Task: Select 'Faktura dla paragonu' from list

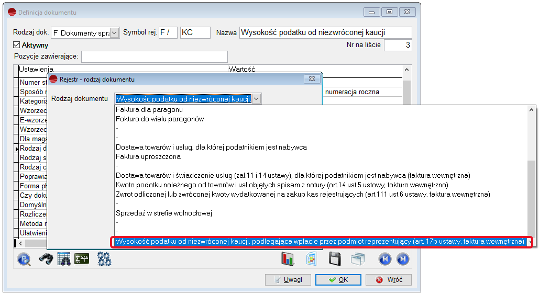Action: [x=149, y=109]
